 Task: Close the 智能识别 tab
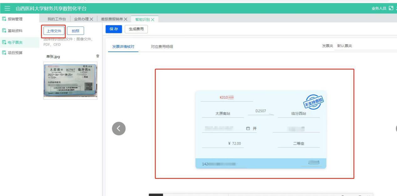153,20
